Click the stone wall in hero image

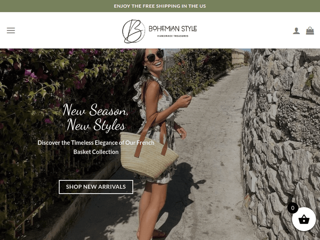(282, 143)
